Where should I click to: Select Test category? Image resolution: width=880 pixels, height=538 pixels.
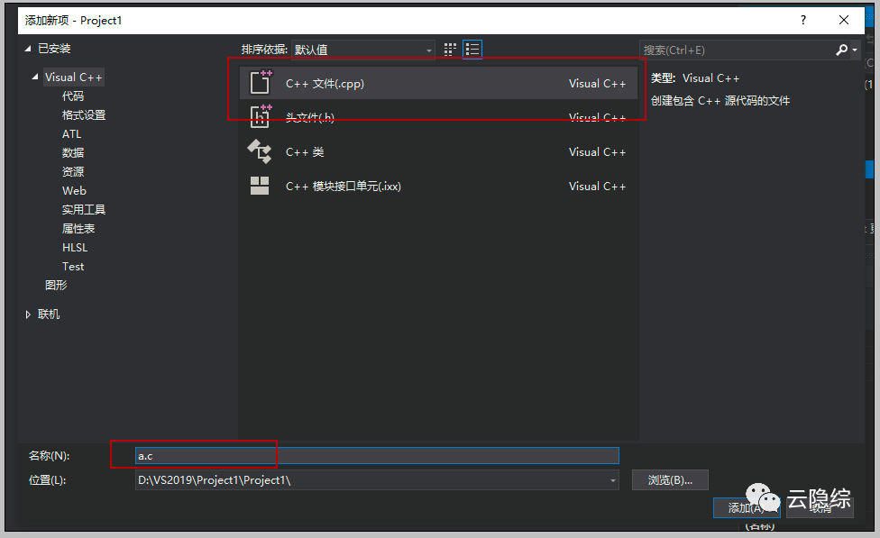73,267
